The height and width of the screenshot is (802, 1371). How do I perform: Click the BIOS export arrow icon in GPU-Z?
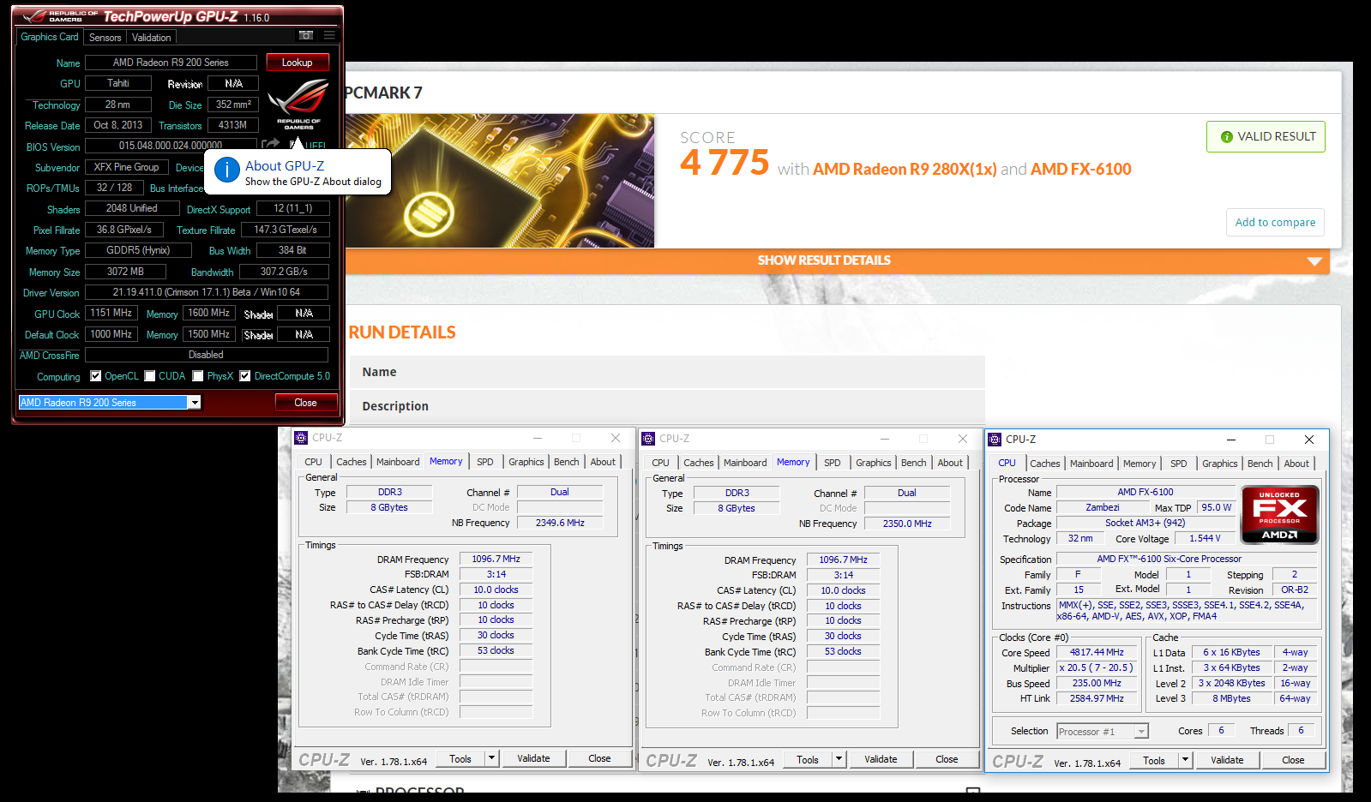271,145
